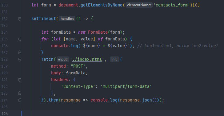Click the 'init:' parameter hint on fetch
This screenshot has height=116, width=224.
click(x=114, y=59)
